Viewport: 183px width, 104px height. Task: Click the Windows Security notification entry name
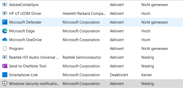(34, 84)
